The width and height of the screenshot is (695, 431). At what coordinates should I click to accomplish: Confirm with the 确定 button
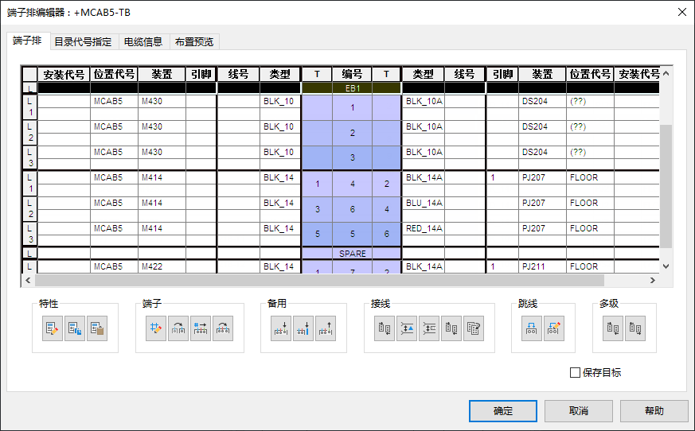pos(503,411)
